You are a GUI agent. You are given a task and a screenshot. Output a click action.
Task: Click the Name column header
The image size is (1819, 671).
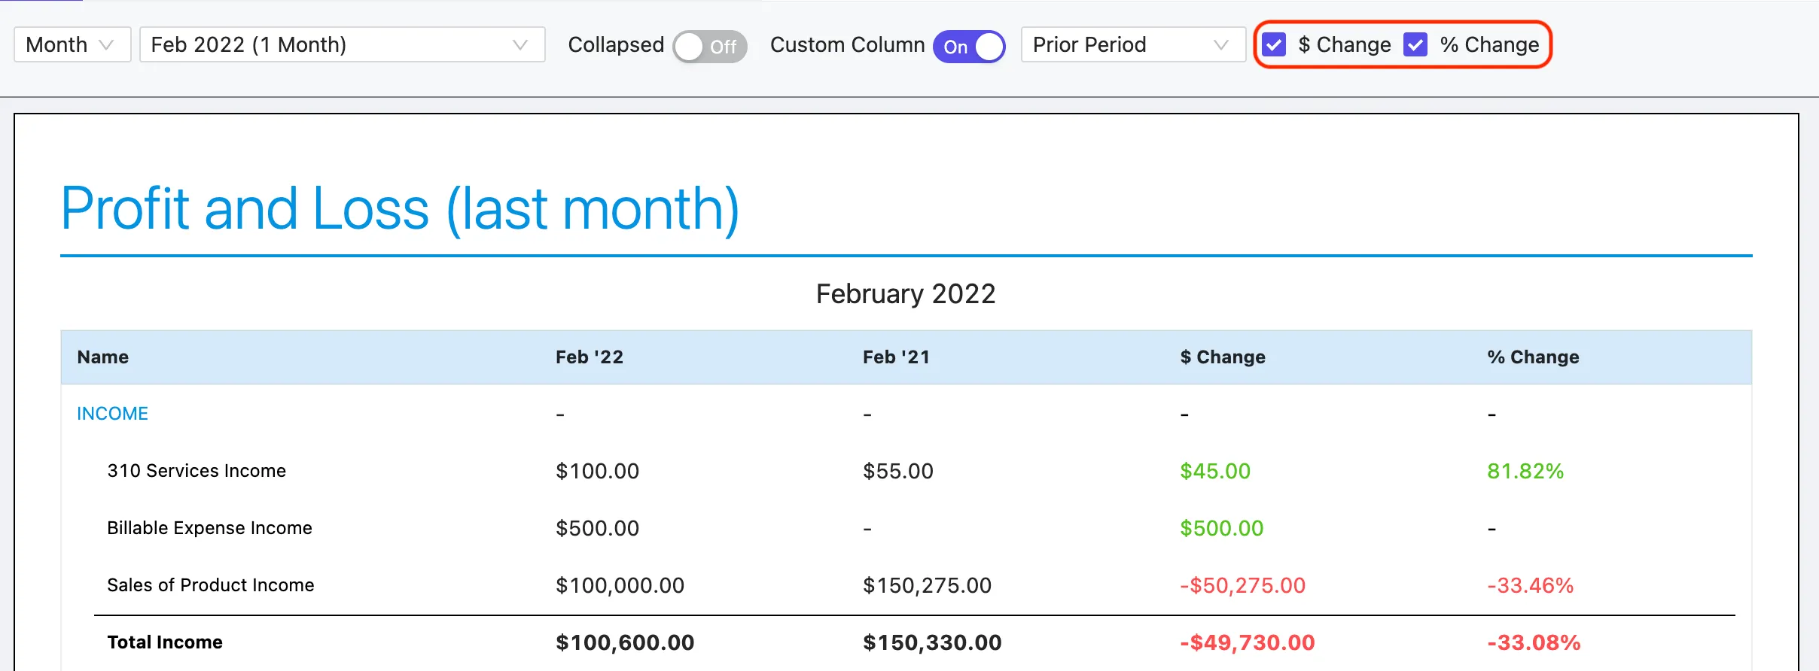[x=103, y=357]
